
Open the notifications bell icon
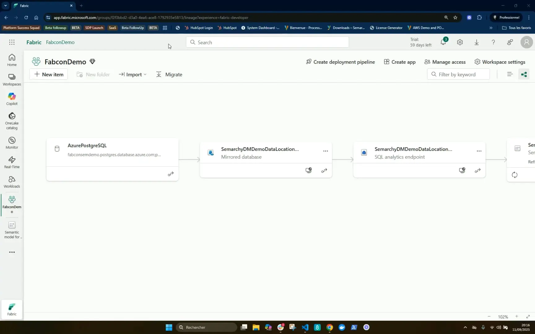click(443, 42)
